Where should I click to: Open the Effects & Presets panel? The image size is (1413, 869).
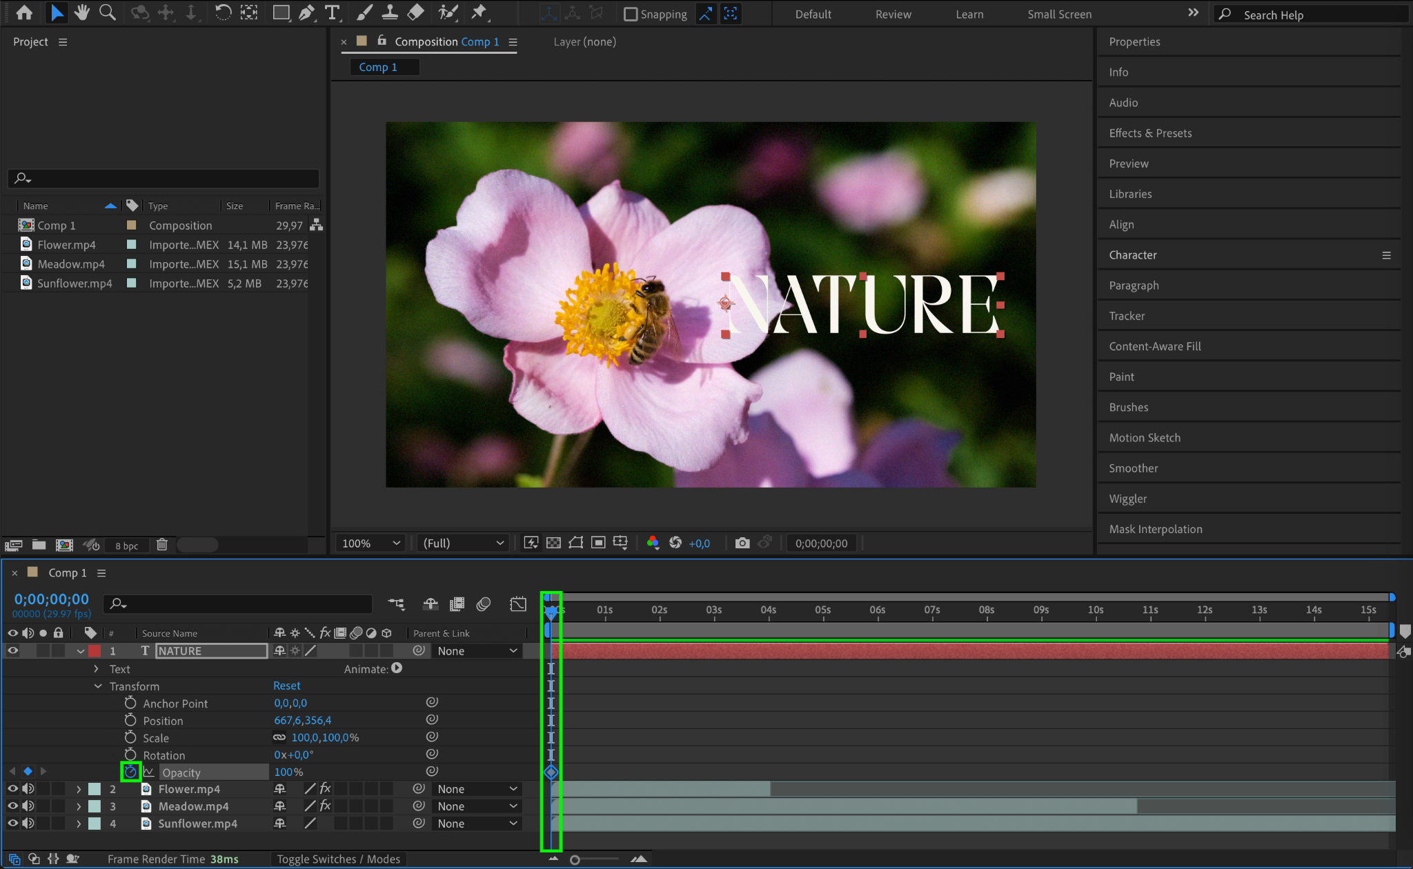(x=1150, y=133)
